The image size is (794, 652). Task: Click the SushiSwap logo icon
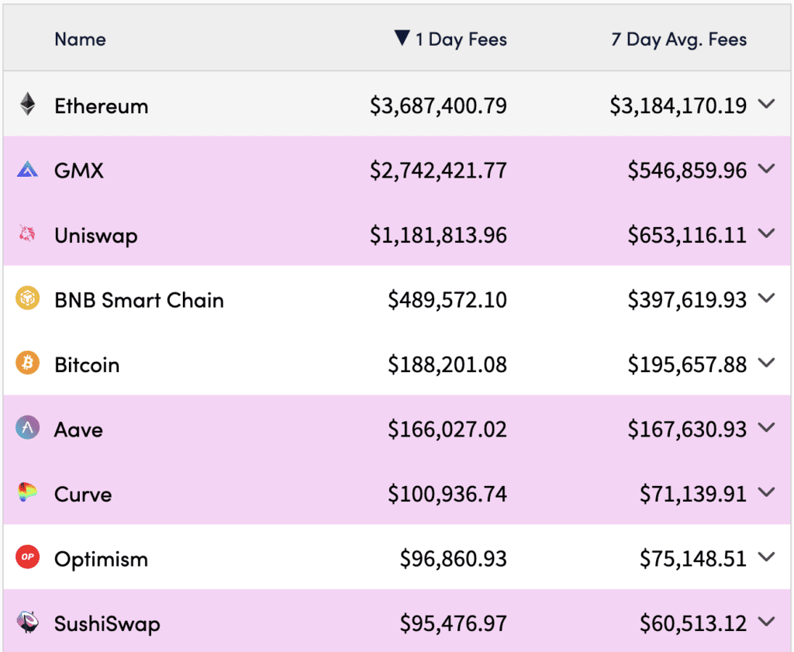tap(27, 622)
